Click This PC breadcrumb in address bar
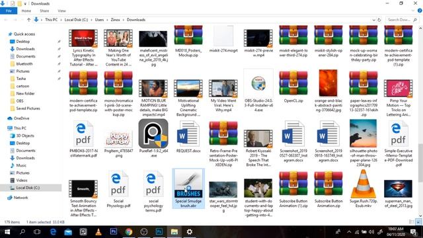The image size is (423, 238). [x=52, y=20]
